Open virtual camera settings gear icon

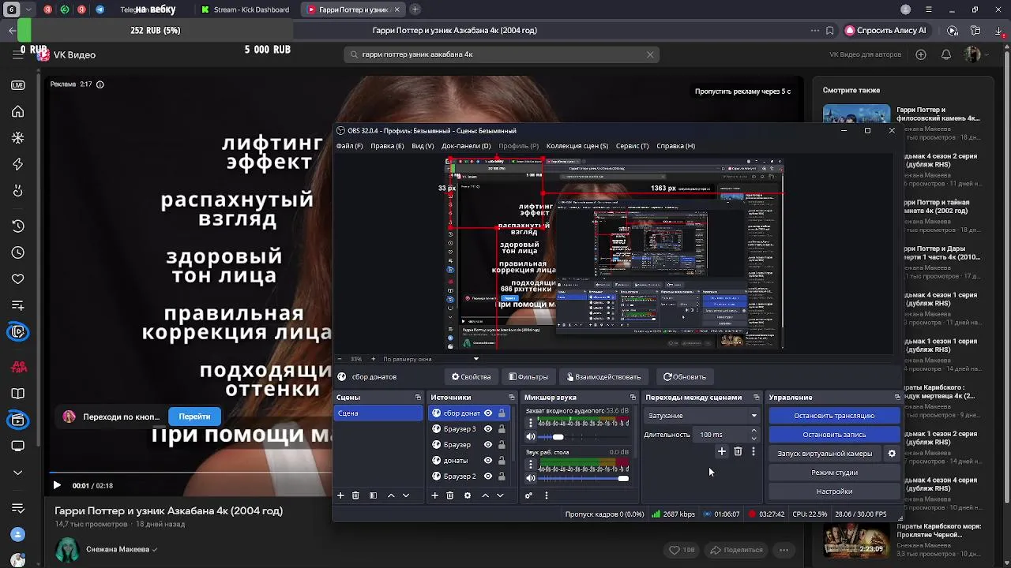[x=892, y=454]
